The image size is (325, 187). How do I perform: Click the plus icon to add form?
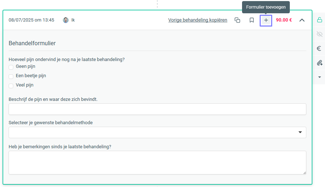pos(266,20)
